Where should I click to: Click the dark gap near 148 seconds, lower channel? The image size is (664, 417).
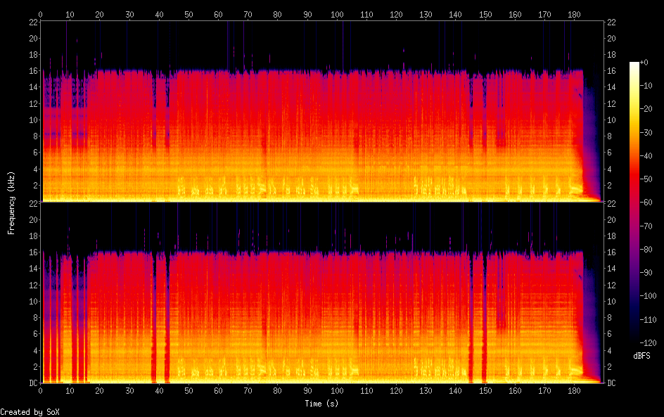[484, 316]
